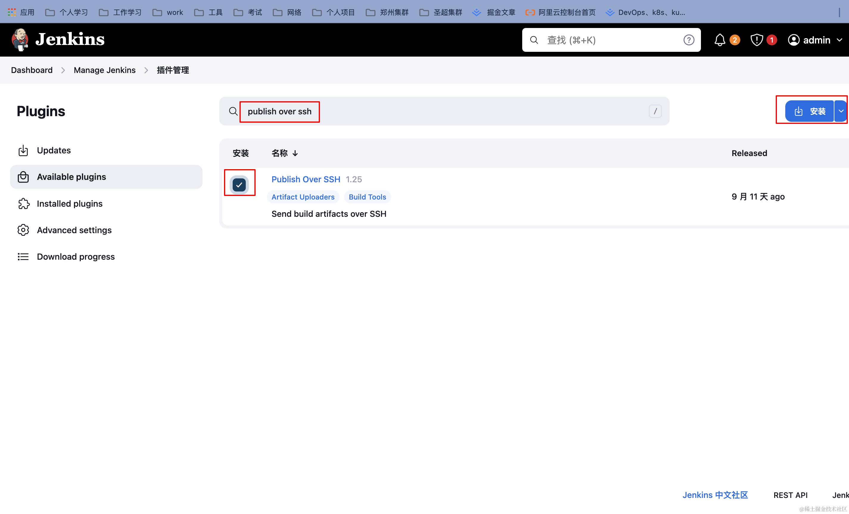Viewport: 849px width, 514px height.
Task: Click the Build Tools tag
Action: click(367, 197)
